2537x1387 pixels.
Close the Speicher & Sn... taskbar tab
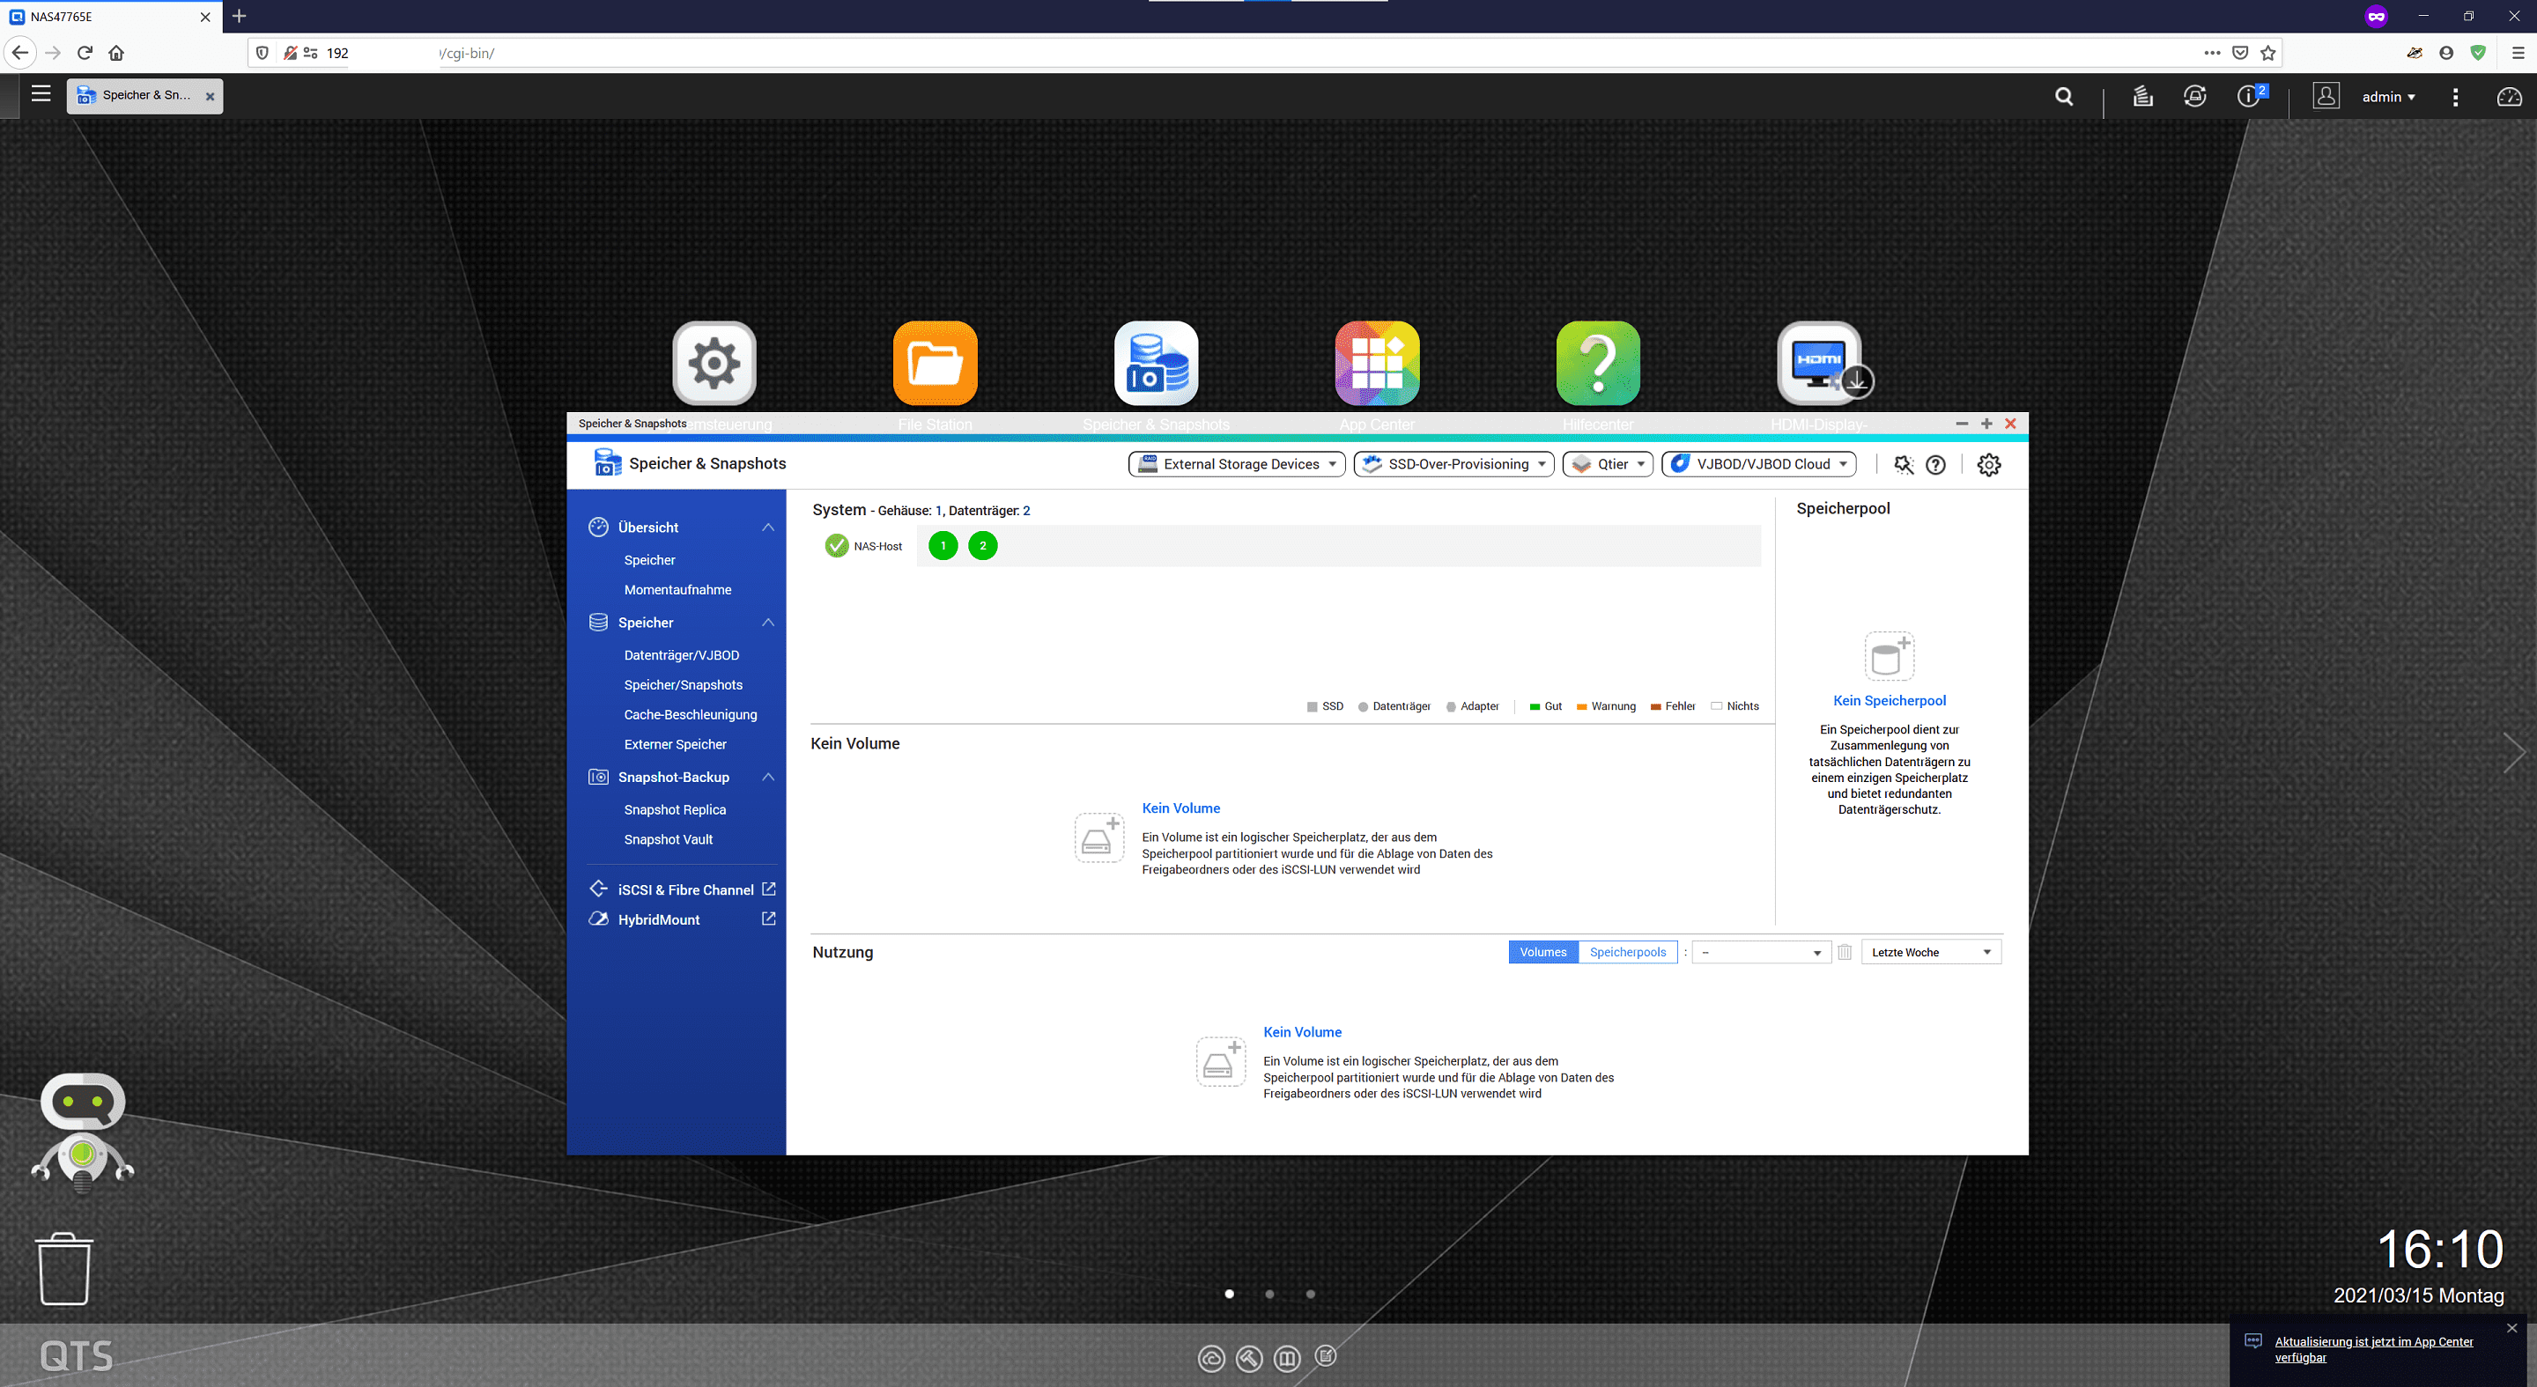pyautogui.click(x=210, y=97)
